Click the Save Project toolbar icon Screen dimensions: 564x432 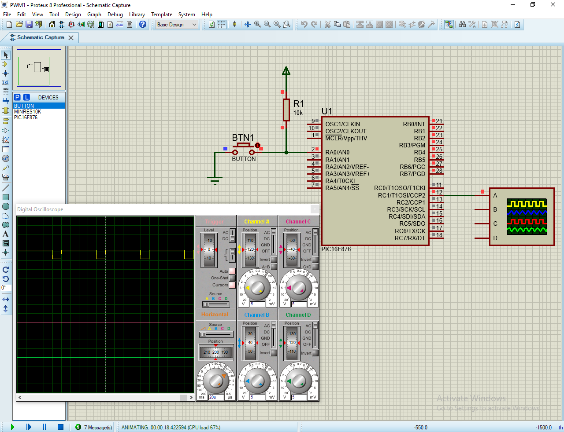(29, 25)
